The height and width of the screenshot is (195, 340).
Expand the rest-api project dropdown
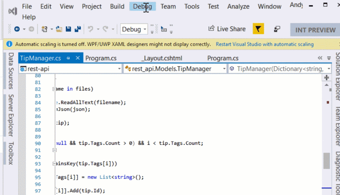click(70, 69)
